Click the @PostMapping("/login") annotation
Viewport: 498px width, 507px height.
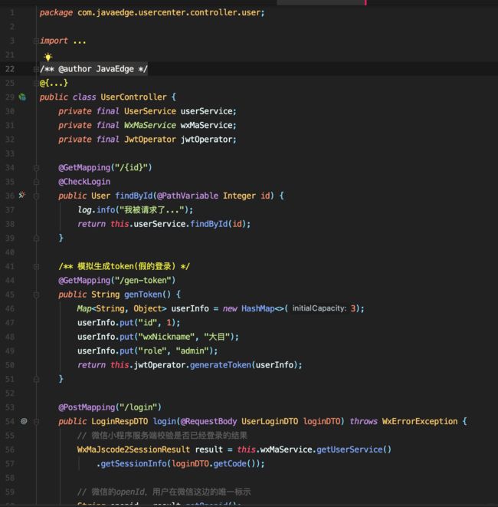tap(110, 407)
